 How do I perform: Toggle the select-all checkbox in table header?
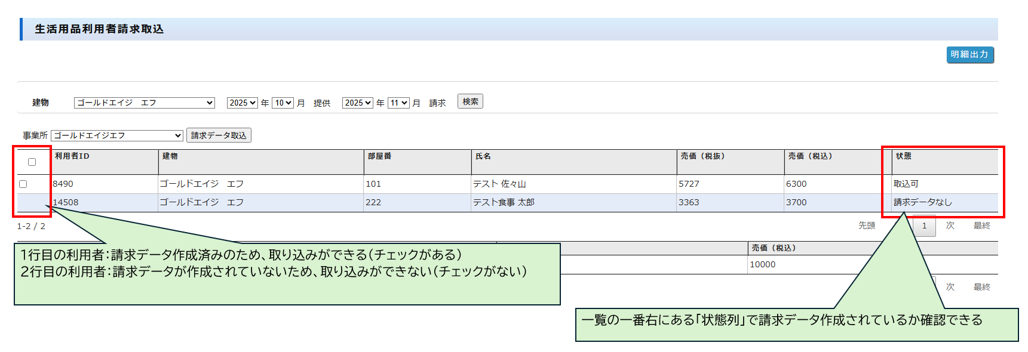pos(32,162)
